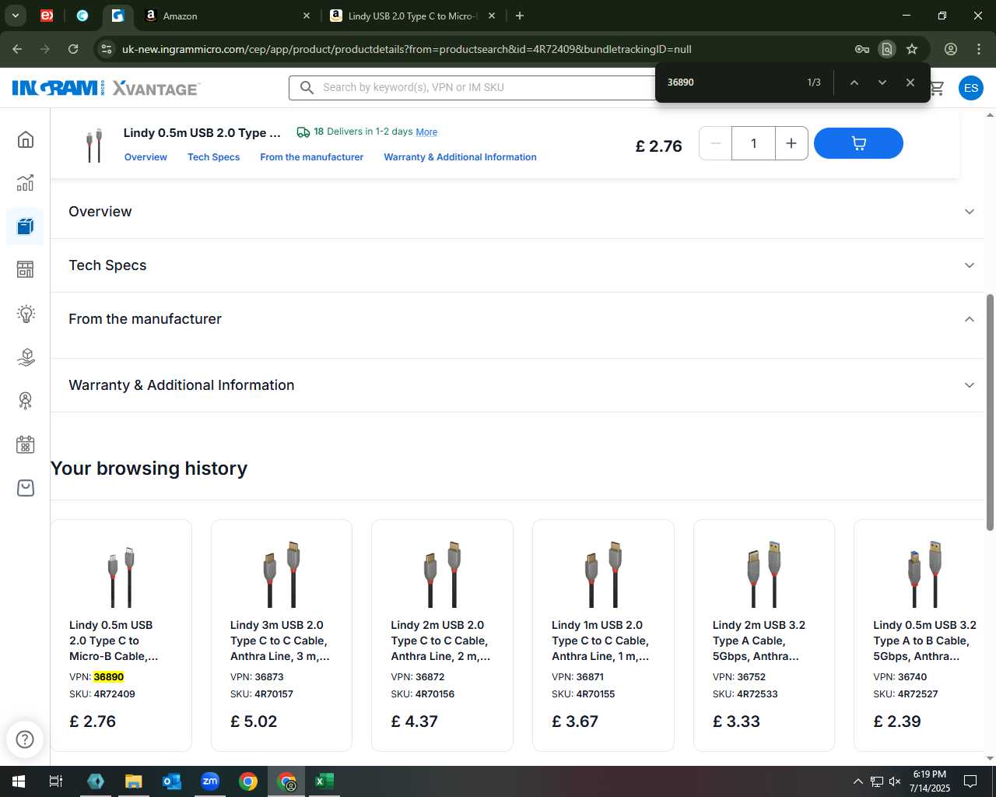The width and height of the screenshot is (996, 797).
Task: Open the lightbulb insights sidebar icon
Action: (26, 314)
